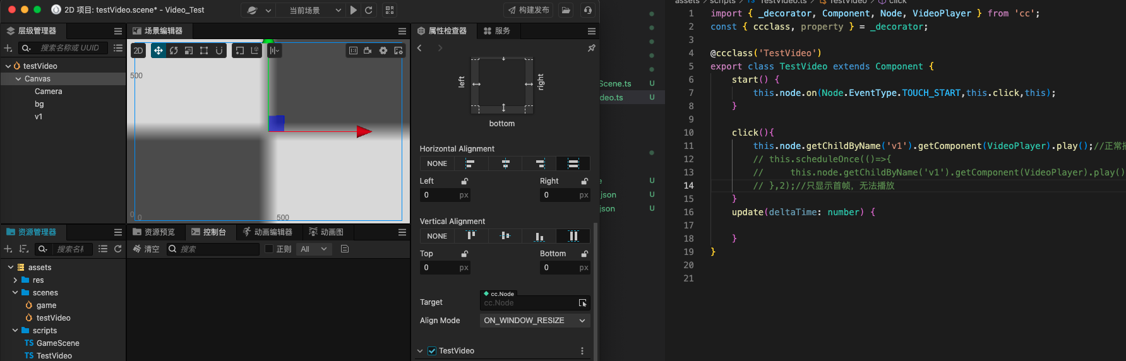Select the Scale gizmo tool
The image size is (1126, 361).
pos(189,50)
